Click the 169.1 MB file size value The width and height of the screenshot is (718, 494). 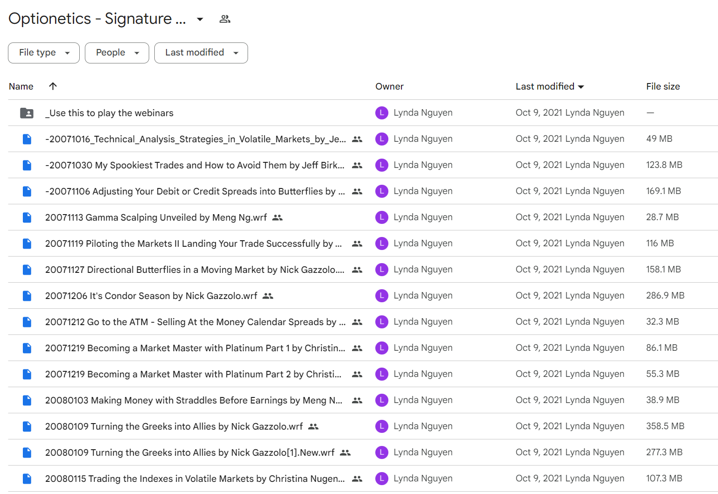click(x=663, y=191)
